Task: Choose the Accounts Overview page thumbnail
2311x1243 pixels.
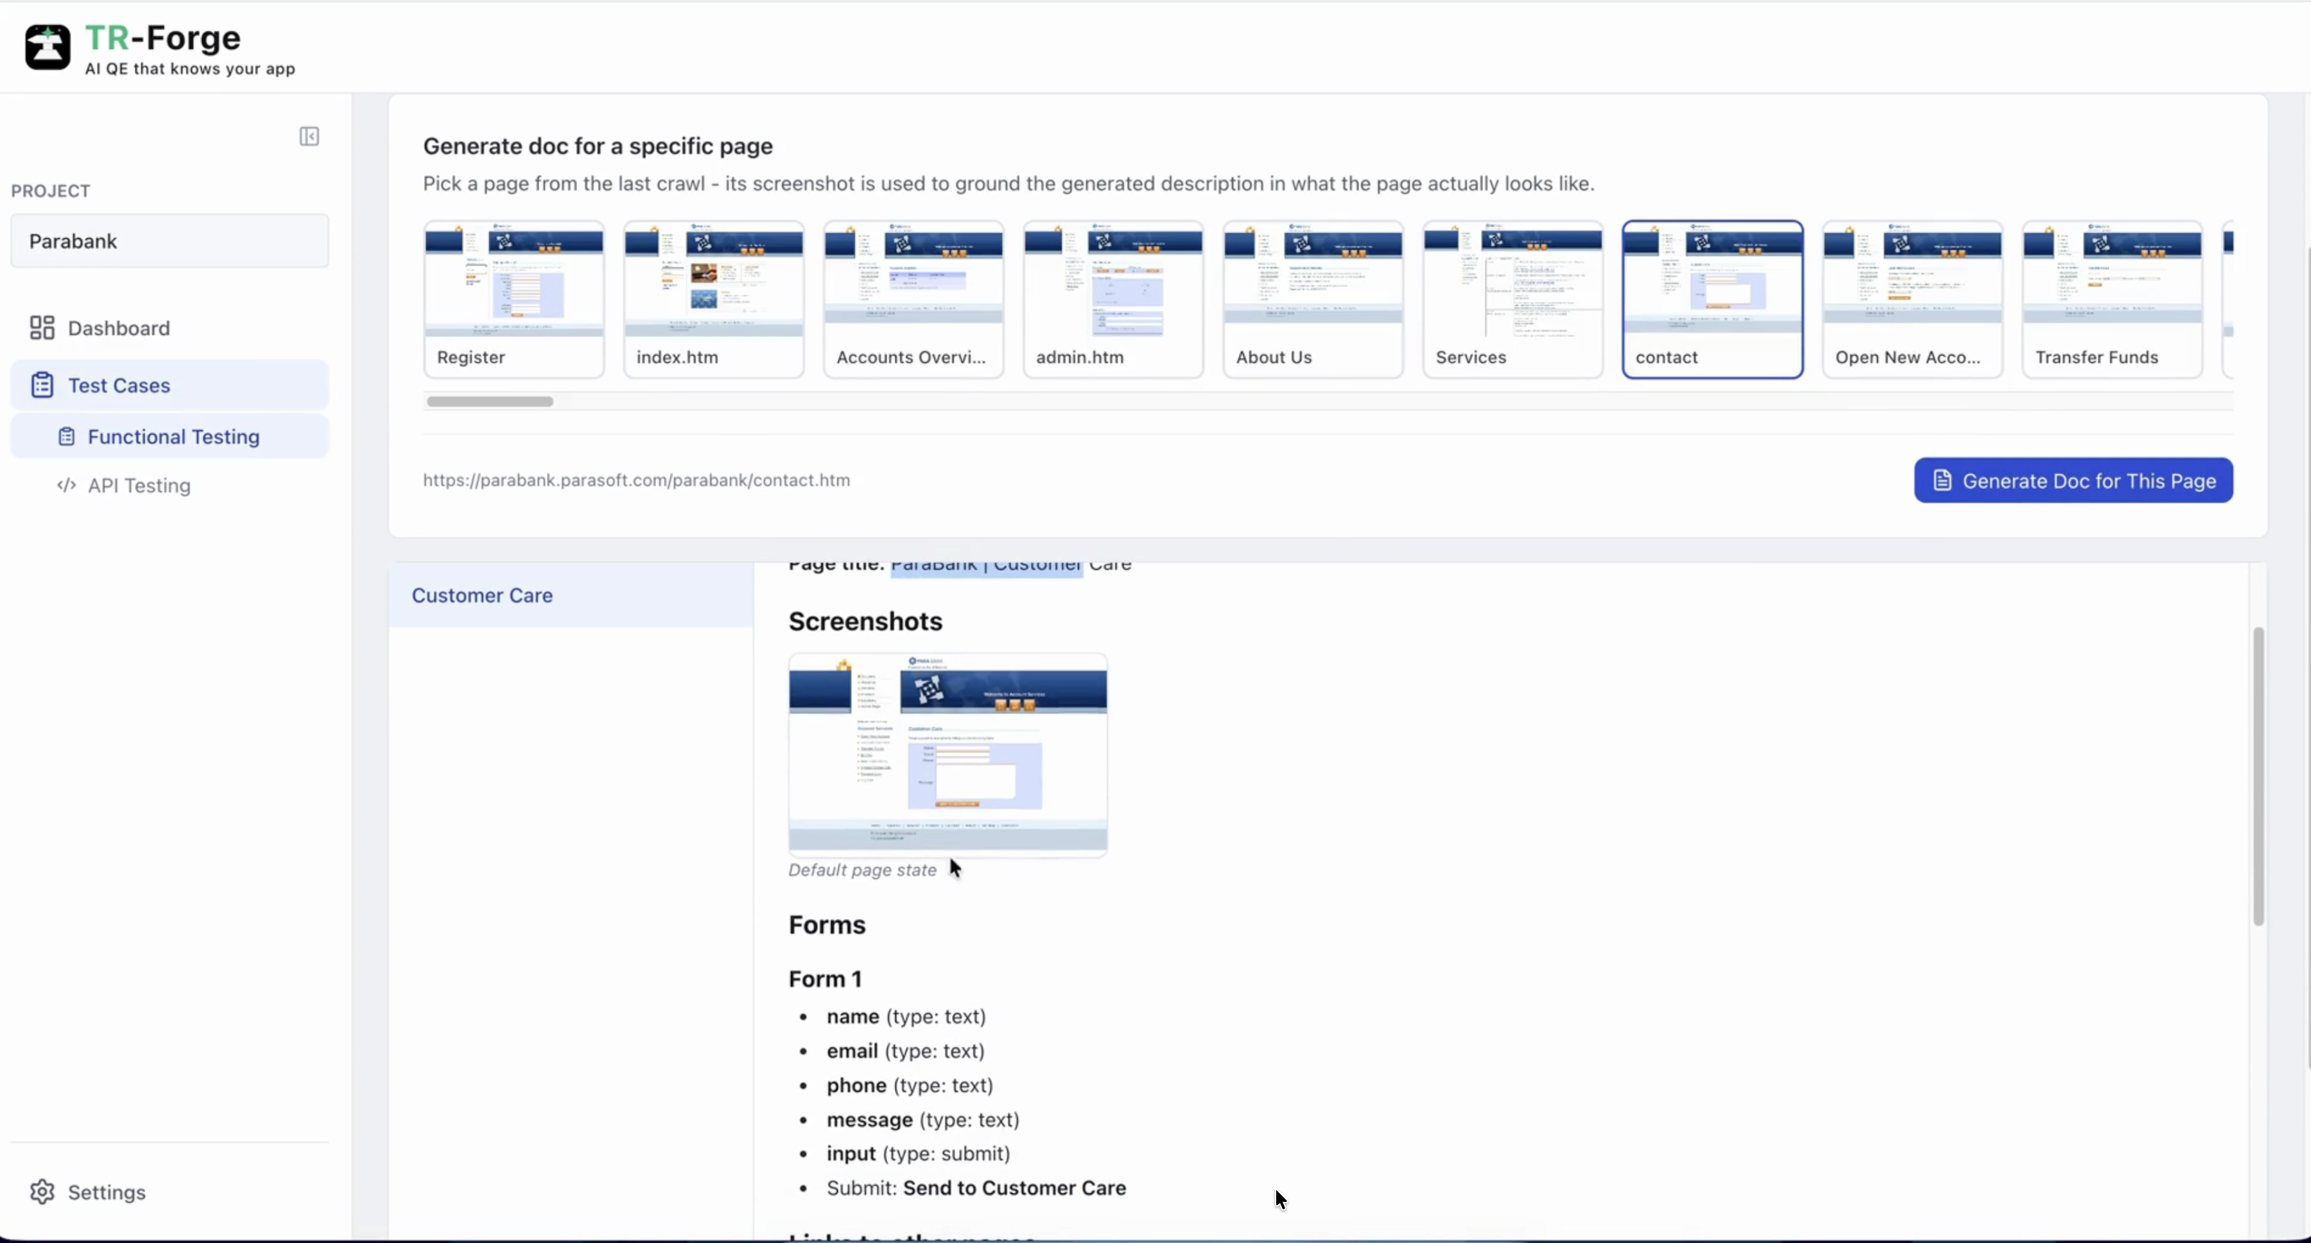Action: 913,300
